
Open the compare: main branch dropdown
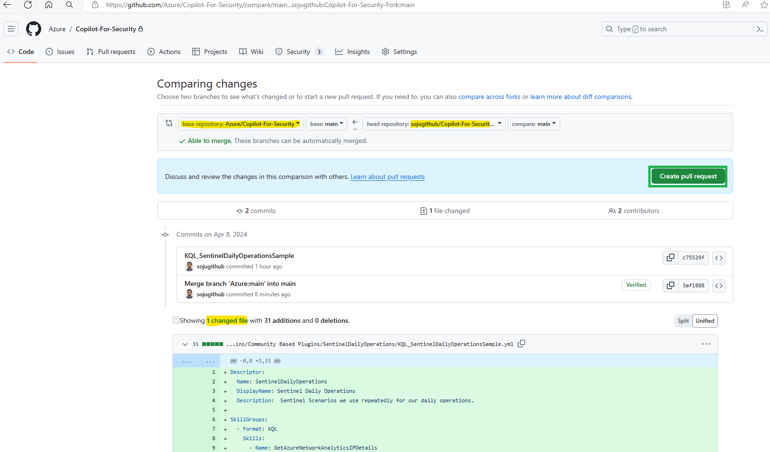(x=534, y=124)
